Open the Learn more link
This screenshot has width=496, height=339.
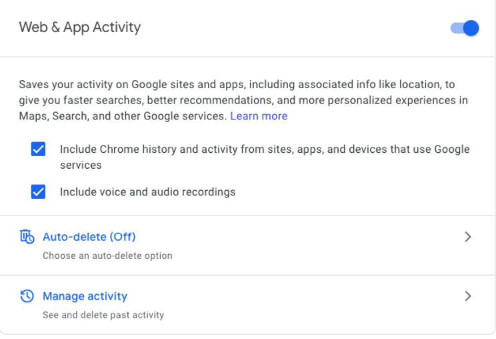click(x=259, y=116)
